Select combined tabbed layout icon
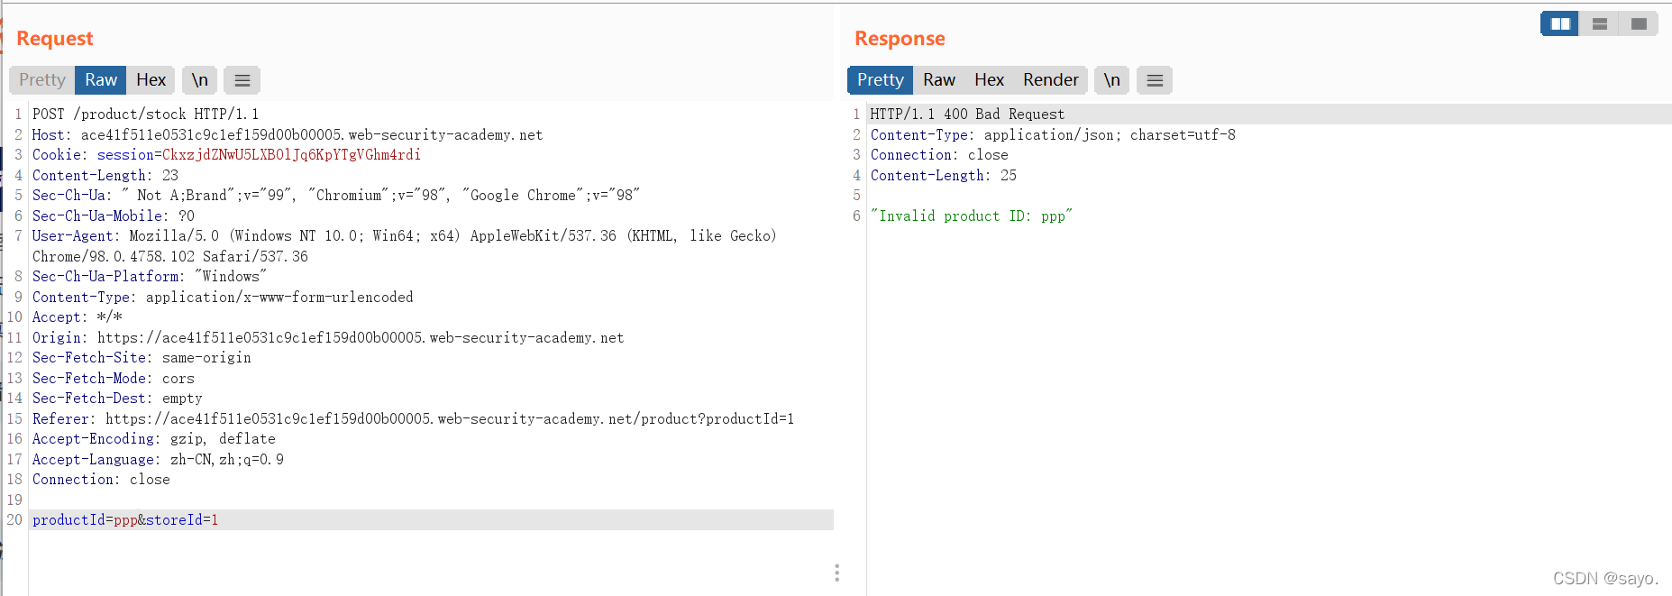This screenshot has height=596, width=1672. 1639,23
